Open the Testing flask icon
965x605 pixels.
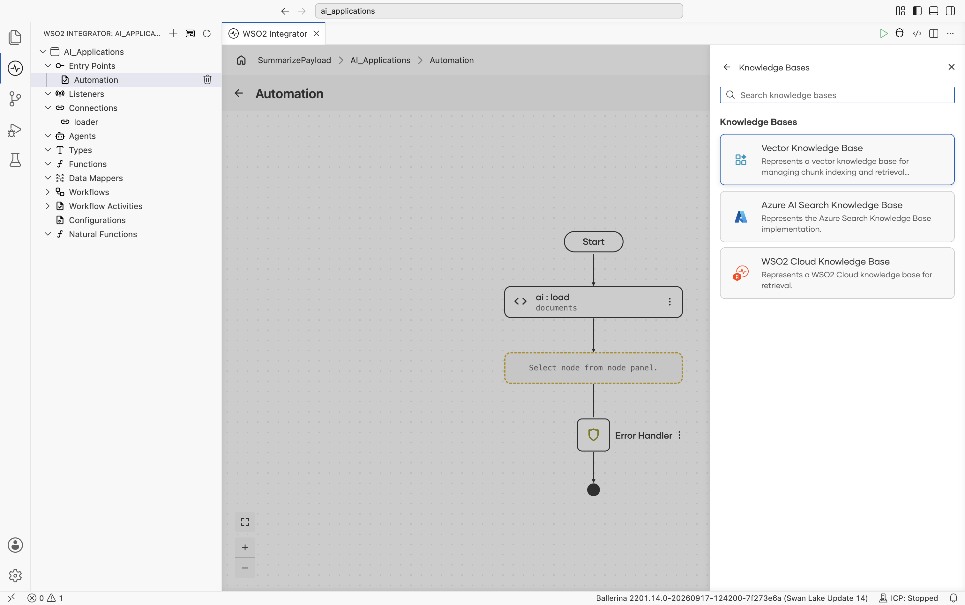pos(15,160)
